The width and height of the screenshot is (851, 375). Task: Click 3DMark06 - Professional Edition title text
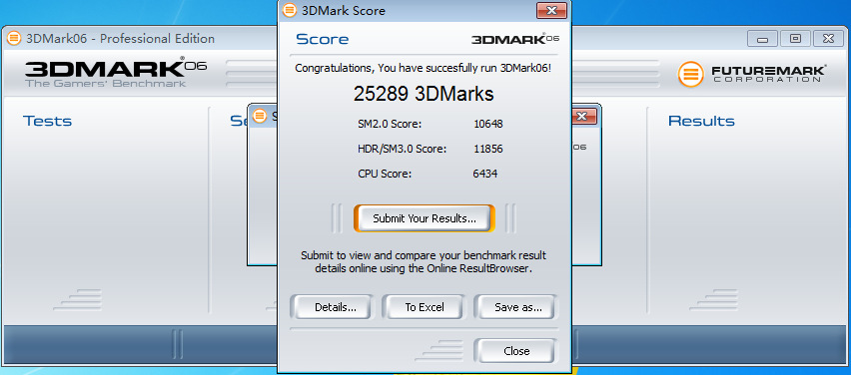tap(121, 39)
